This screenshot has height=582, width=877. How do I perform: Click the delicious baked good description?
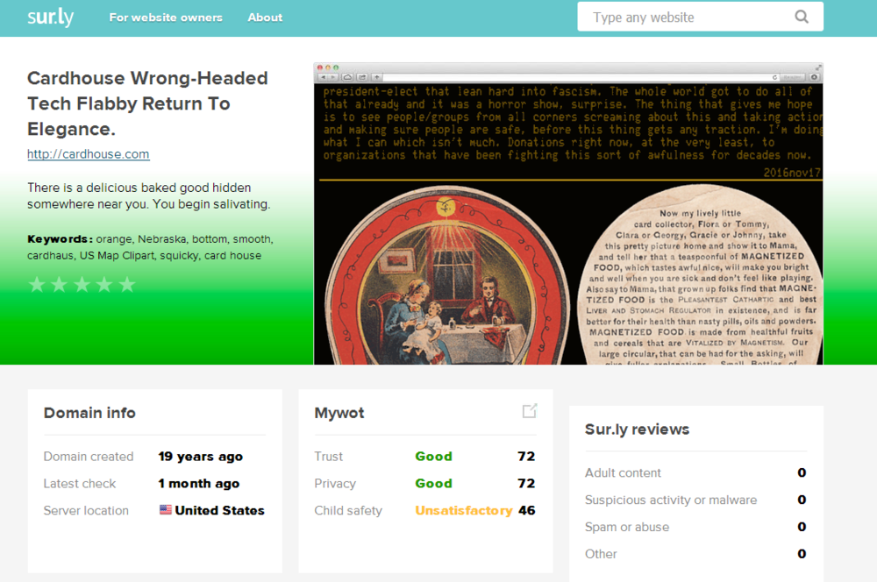tap(149, 195)
